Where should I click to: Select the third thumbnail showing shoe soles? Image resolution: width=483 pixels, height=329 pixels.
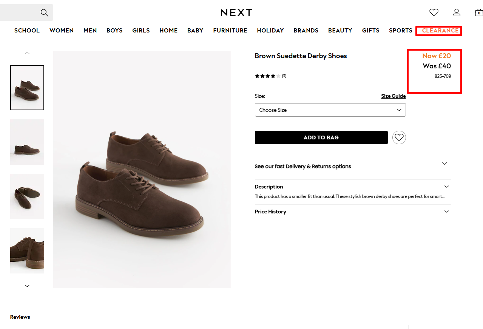click(27, 196)
